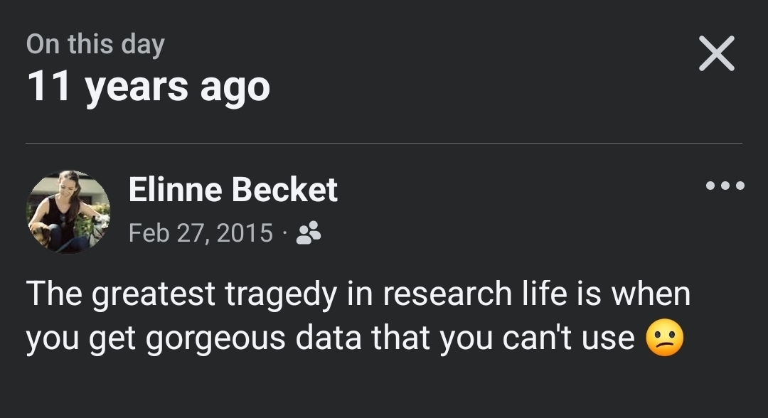
Task: Tap the word "years" in the memory heading
Action: (x=136, y=88)
